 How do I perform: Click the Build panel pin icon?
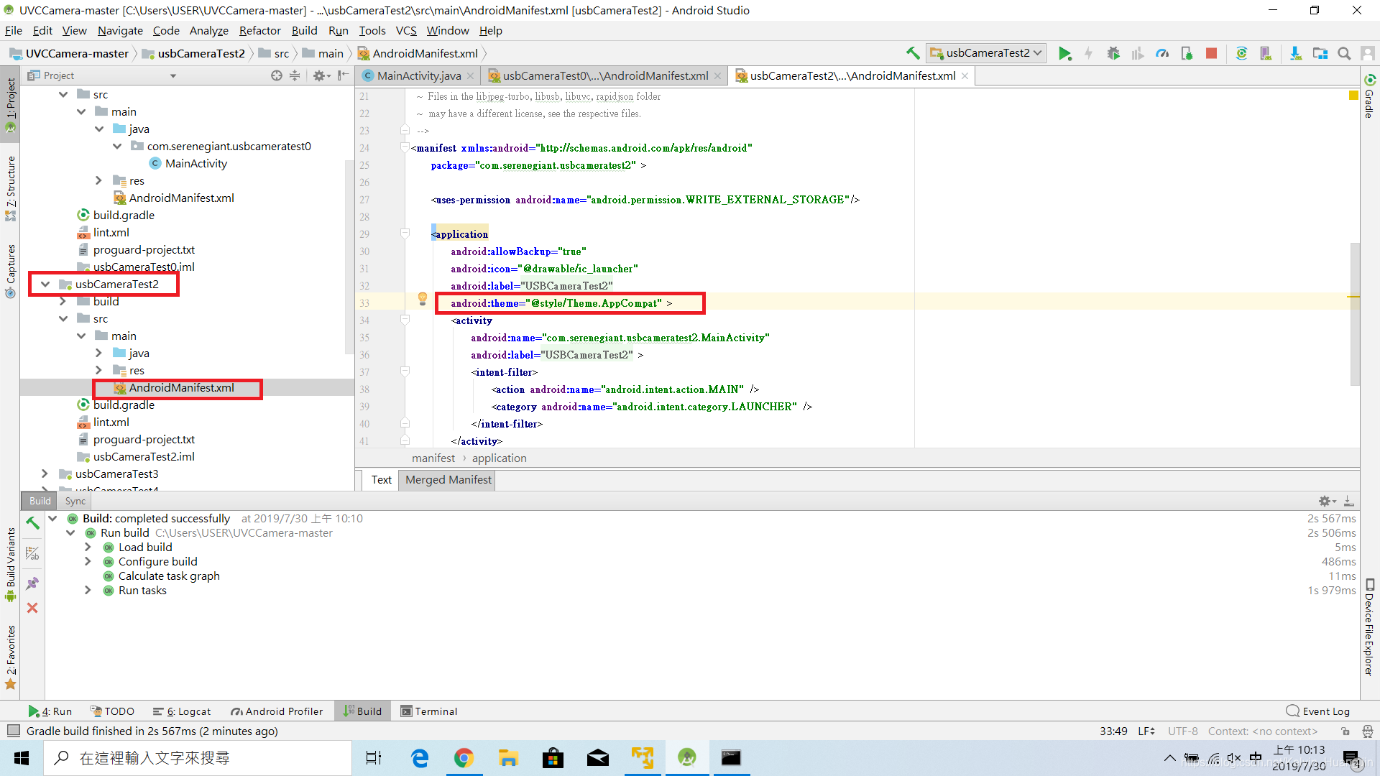pos(33,583)
